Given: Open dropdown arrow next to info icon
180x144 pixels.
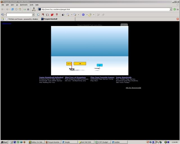Looking at the screenshot, I should point(87,15).
